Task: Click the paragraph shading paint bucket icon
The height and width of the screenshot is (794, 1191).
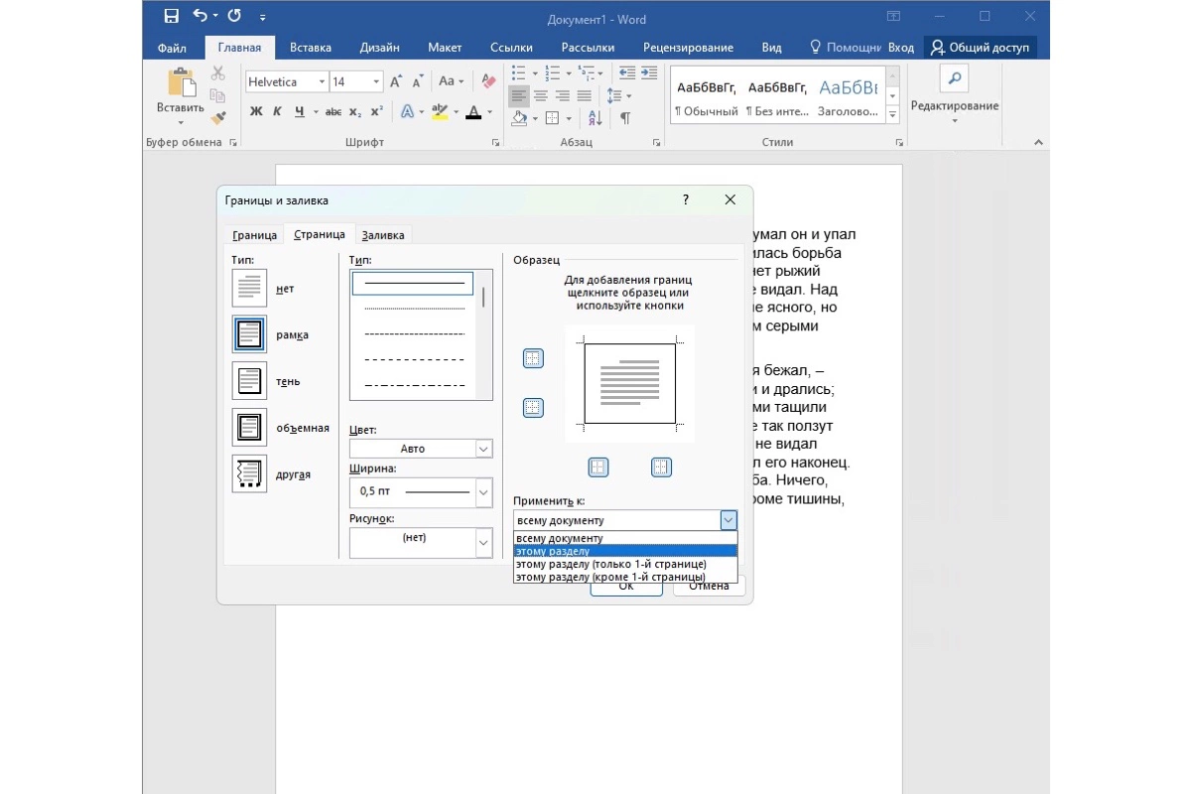Action: [519, 118]
